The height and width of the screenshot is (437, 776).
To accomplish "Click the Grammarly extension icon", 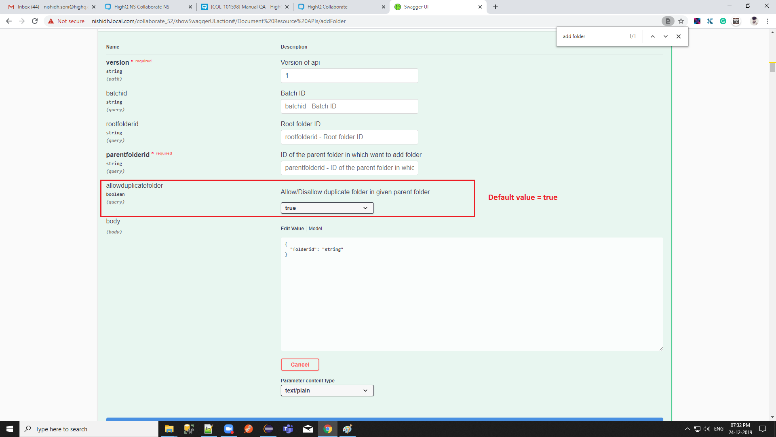I will tap(723, 21).
